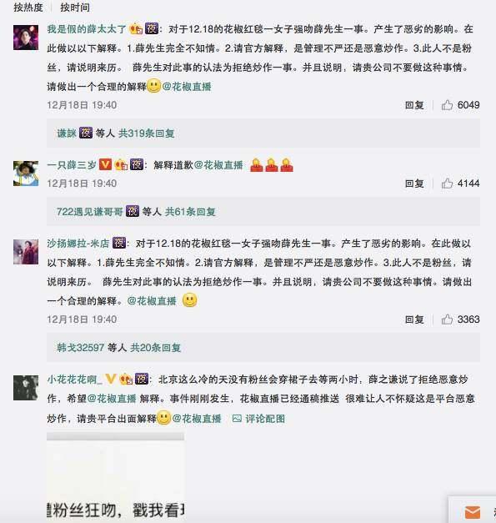The width and height of the screenshot is (496, 523).
Task: Open avatar of 我是假的薛太太了
Action: 26,38
